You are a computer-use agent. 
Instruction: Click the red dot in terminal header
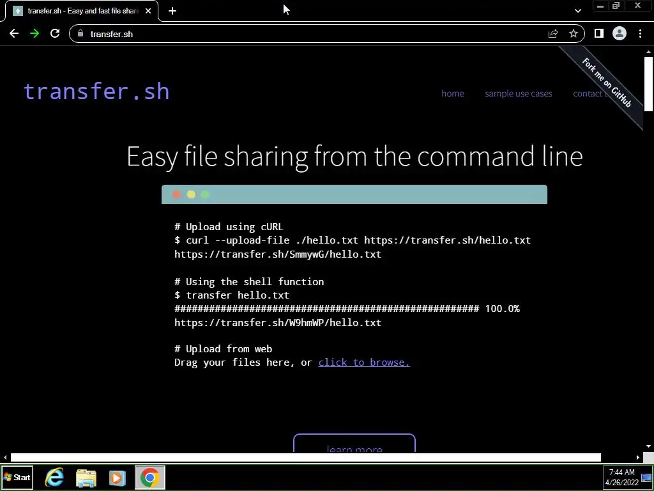(176, 194)
